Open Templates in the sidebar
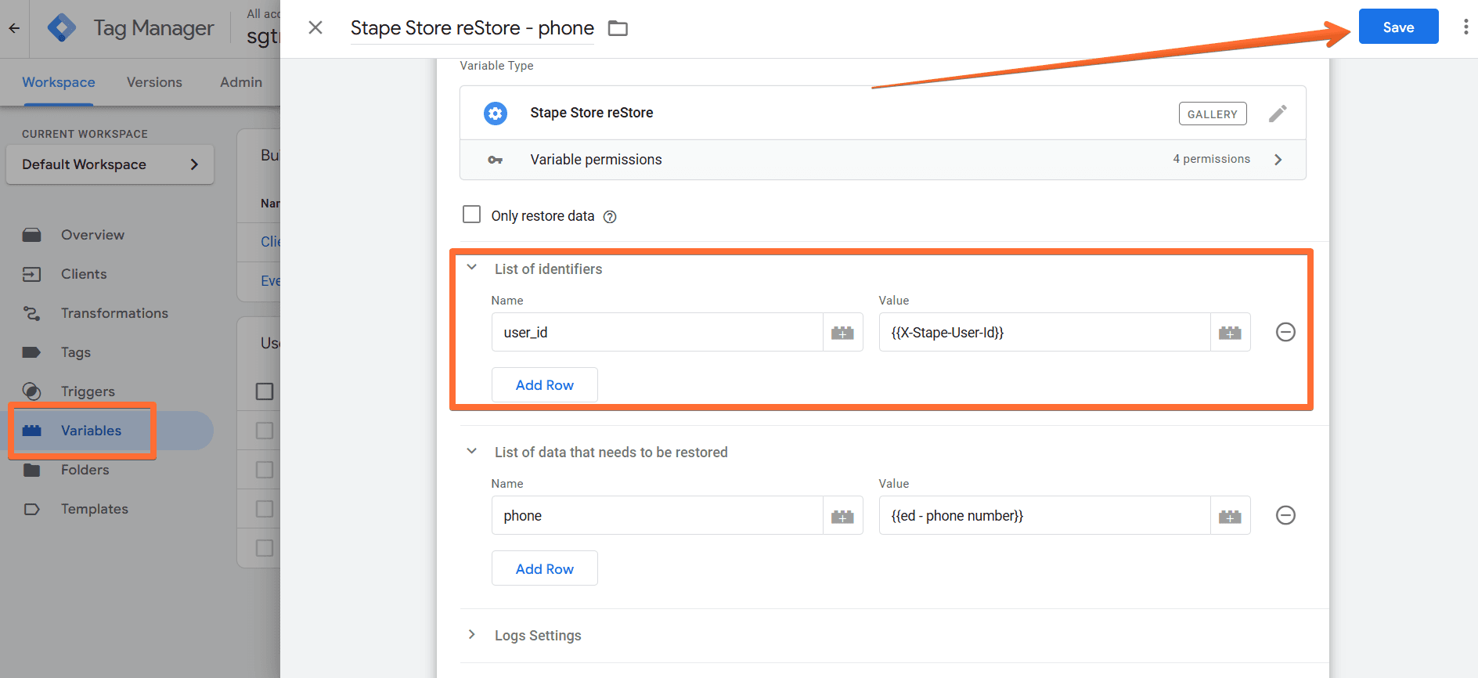This screenshot has width=1478, height=678. (x=95, y=509)
